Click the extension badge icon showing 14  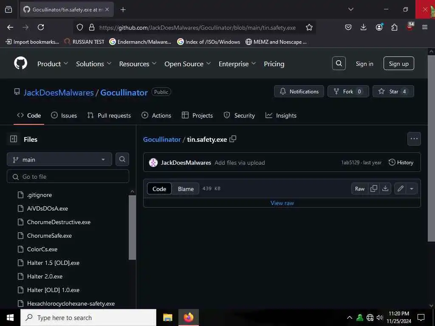(x=410, y=27)
